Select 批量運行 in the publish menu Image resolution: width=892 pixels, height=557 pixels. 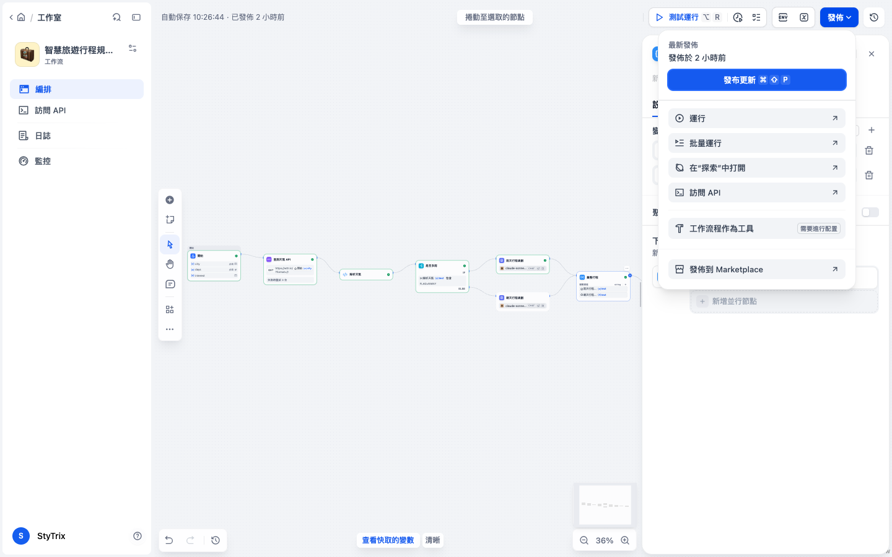tap(757, 143)
